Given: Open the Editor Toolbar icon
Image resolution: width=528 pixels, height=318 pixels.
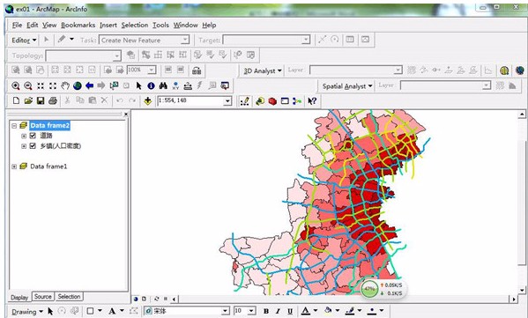Looking at the screenshot, I should point(245,101).
